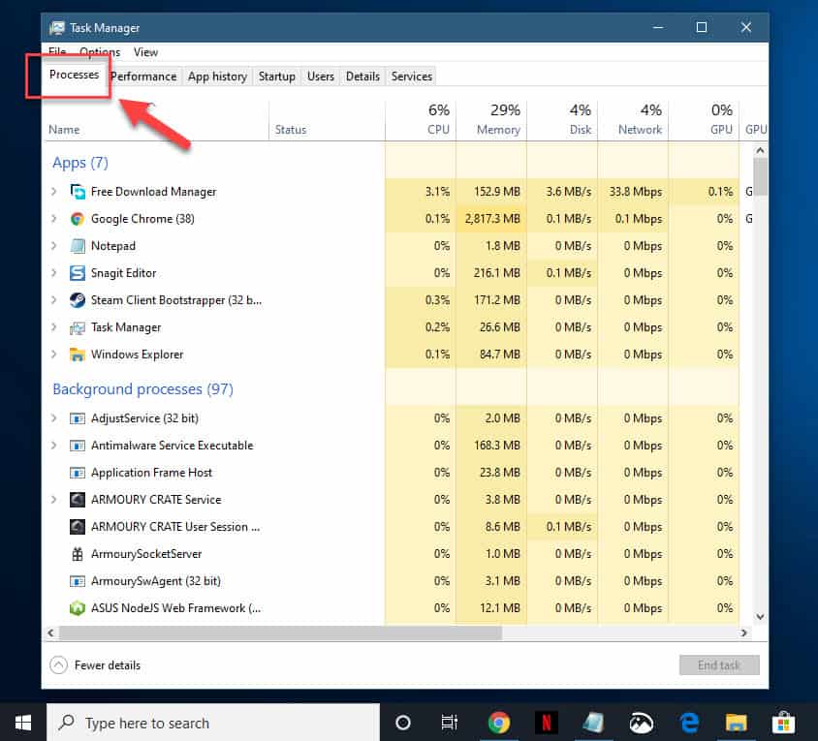Click the ArmourySocketServer process icon

click(x=78, y=554)
